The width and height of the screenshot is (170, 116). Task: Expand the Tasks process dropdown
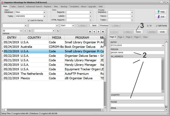pyautogui.click(x=132, y=20)
